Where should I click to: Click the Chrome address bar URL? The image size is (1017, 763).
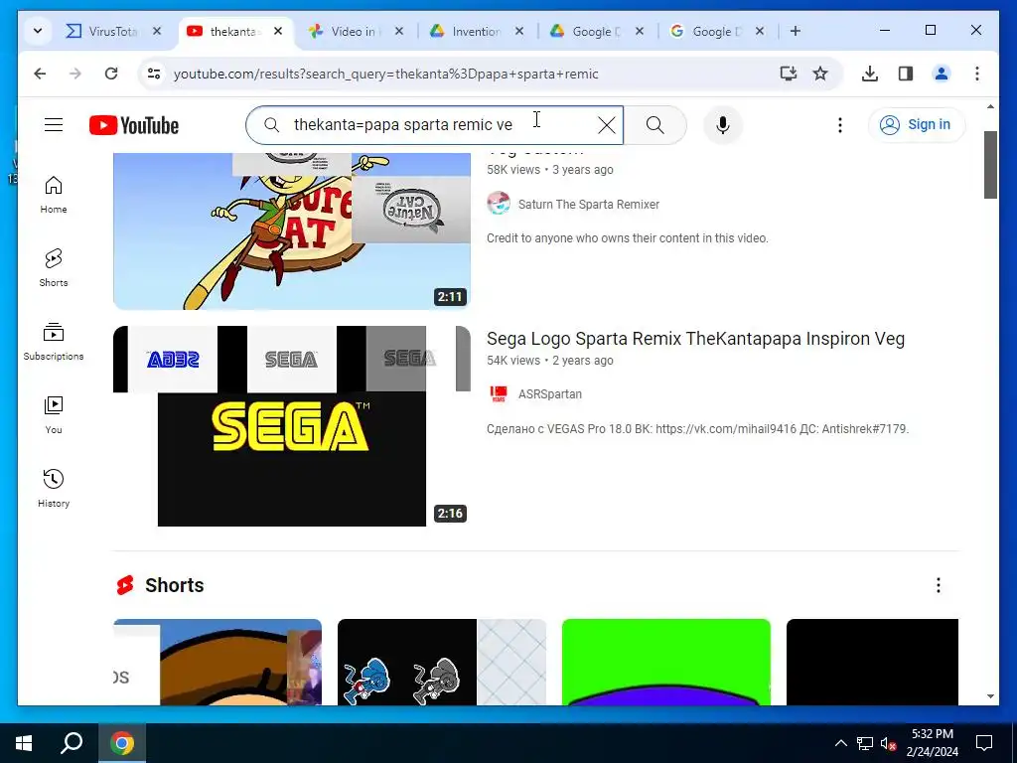click(386, 74)
